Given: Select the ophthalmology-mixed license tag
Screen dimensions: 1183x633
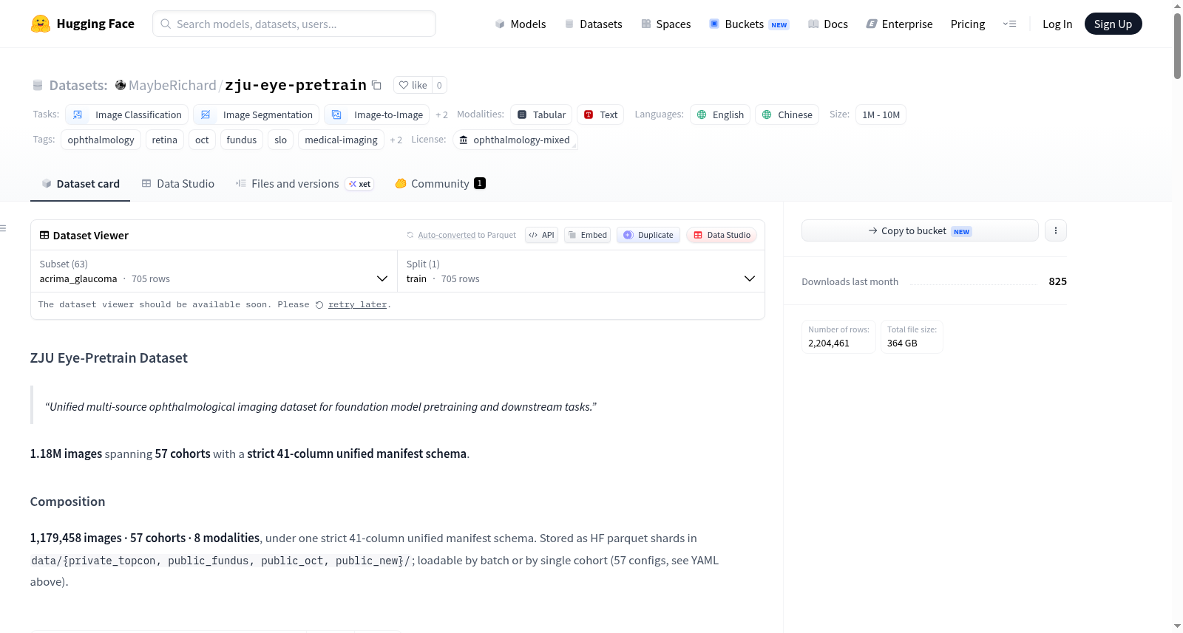Looking at the screenshot, I should click(515, 140).
